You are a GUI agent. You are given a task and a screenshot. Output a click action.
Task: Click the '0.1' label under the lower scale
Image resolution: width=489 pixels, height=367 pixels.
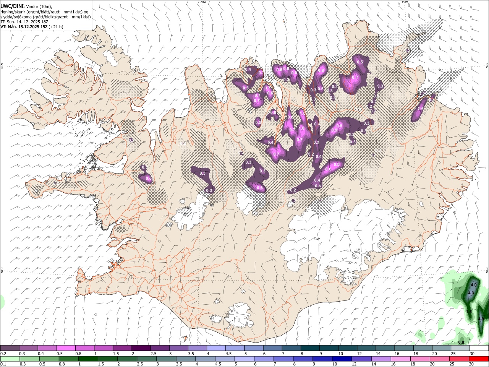pos(3,364)
